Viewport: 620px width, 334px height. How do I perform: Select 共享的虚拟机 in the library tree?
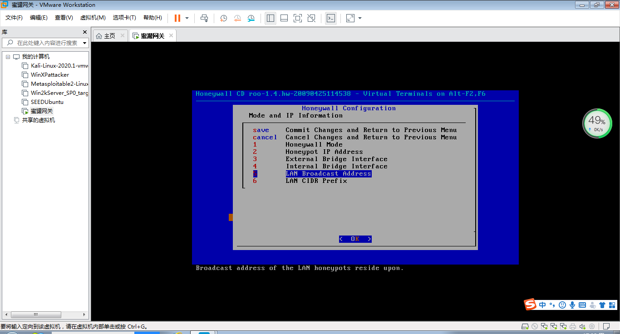click(39, 120)
